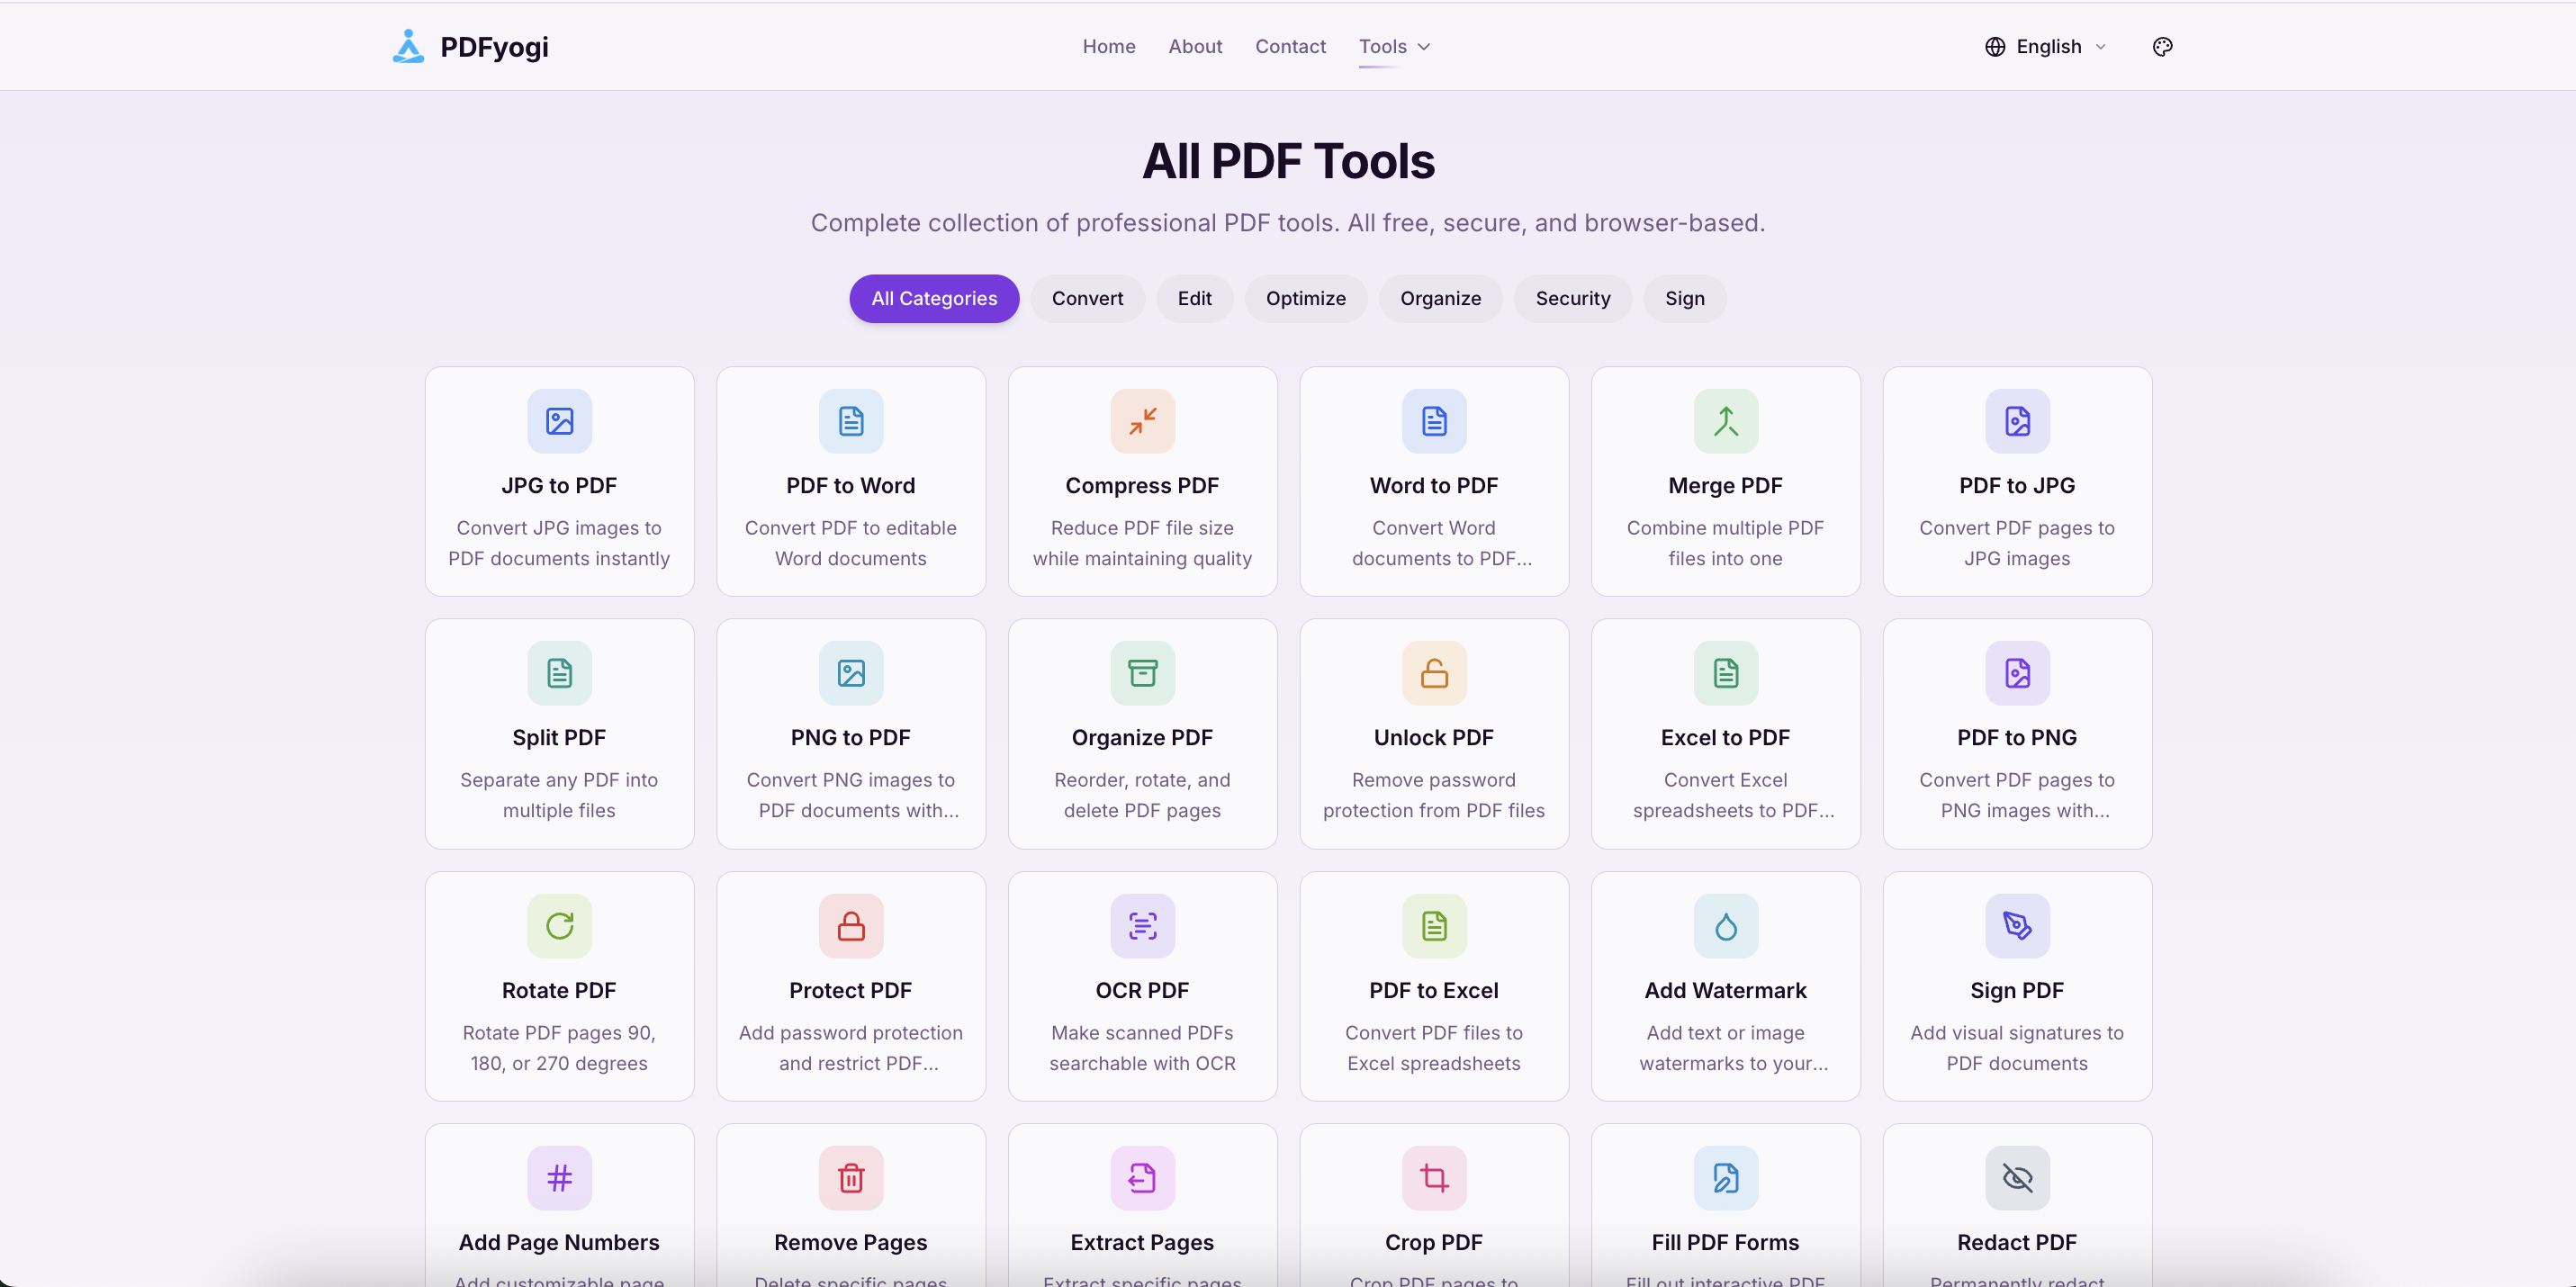Click the Redact PDF hidden-eye icon

pyautogui.click(x=2016, y=1178)
